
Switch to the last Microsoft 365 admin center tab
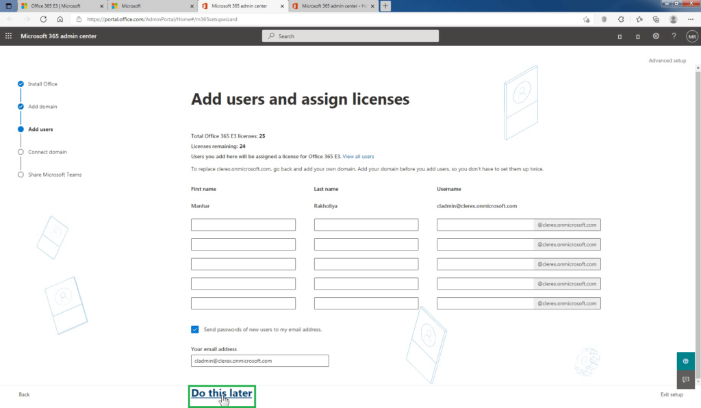(332, 5)
